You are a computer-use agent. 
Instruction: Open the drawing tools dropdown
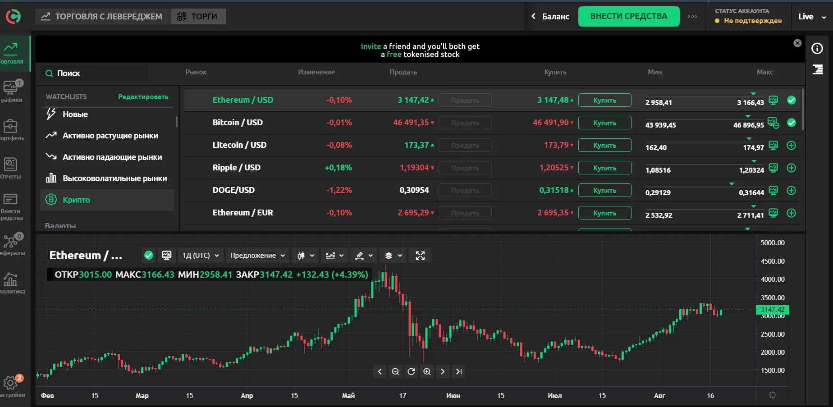tap(364, 256)
